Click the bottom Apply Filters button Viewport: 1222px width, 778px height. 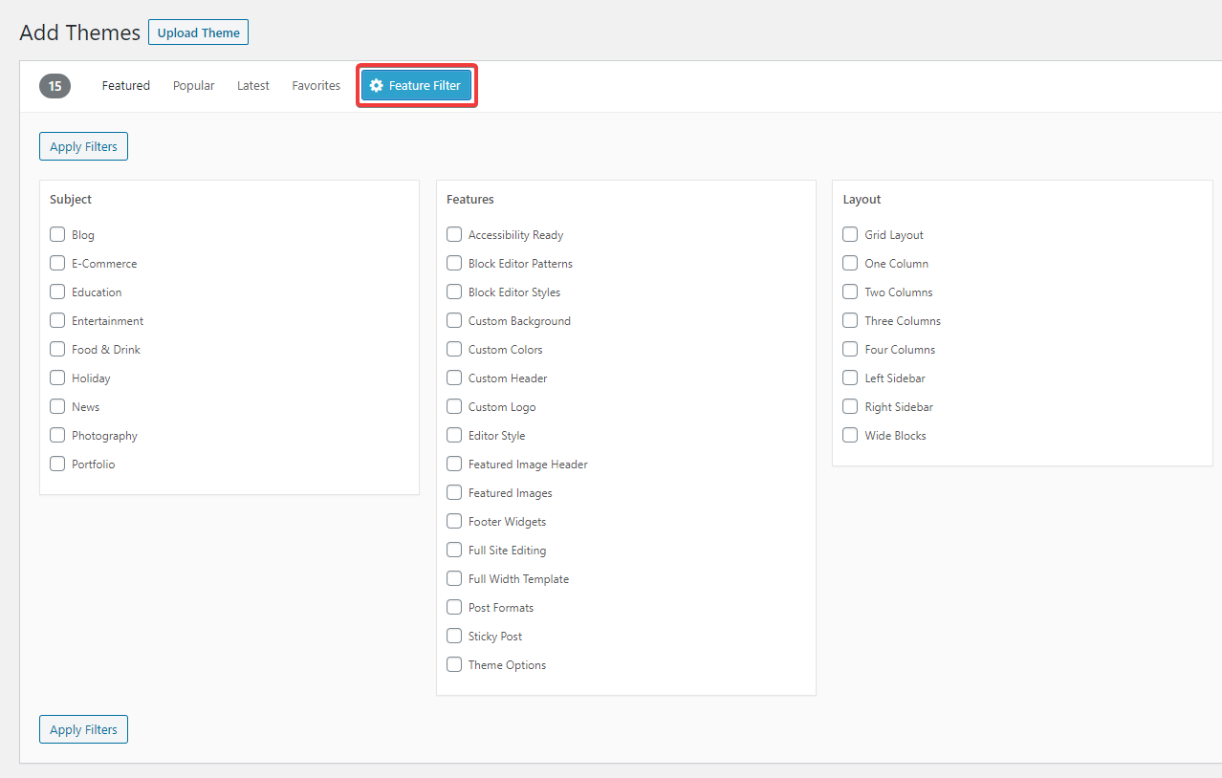pos(83,729)
